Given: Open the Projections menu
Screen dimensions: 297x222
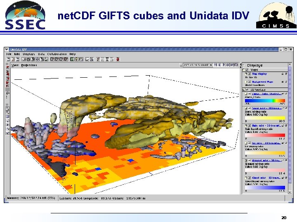Looking at the screenshot, I should 29,65.
